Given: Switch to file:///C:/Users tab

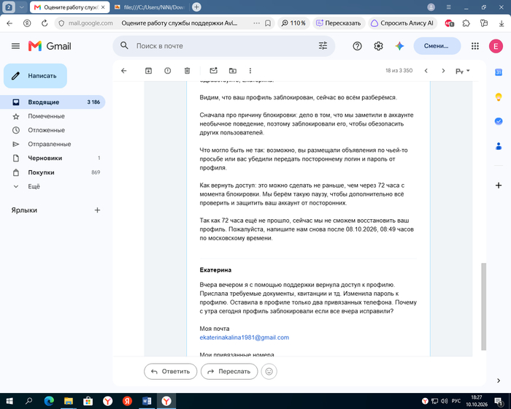Looking at the screenshot, I should click(x=150, y=7).
